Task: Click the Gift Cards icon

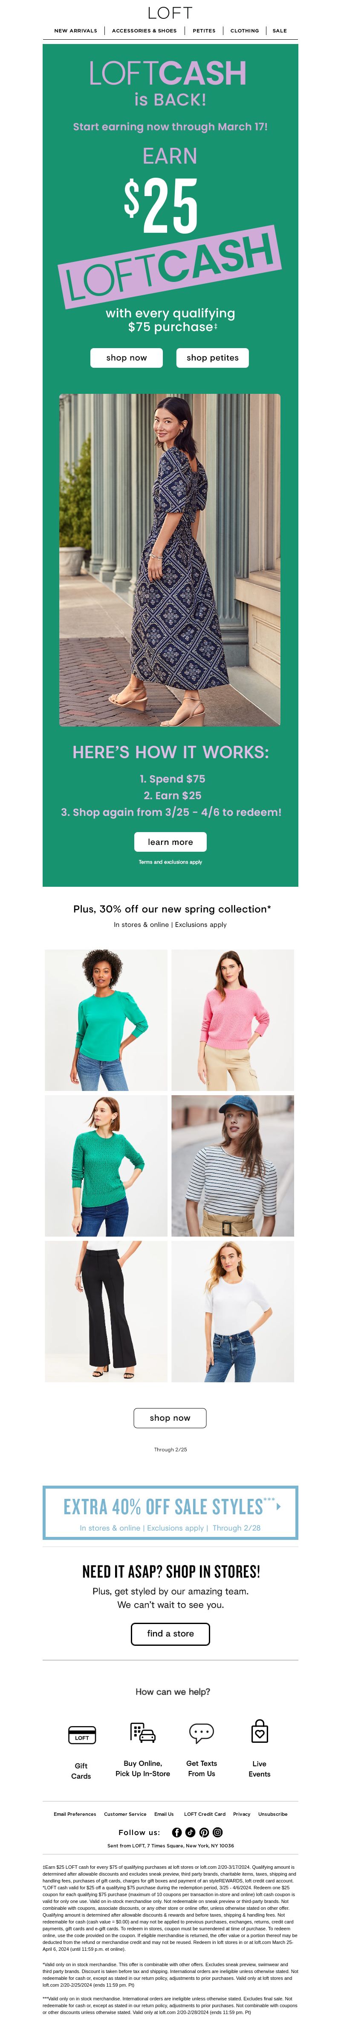Action: click(x=81, y=1734)
